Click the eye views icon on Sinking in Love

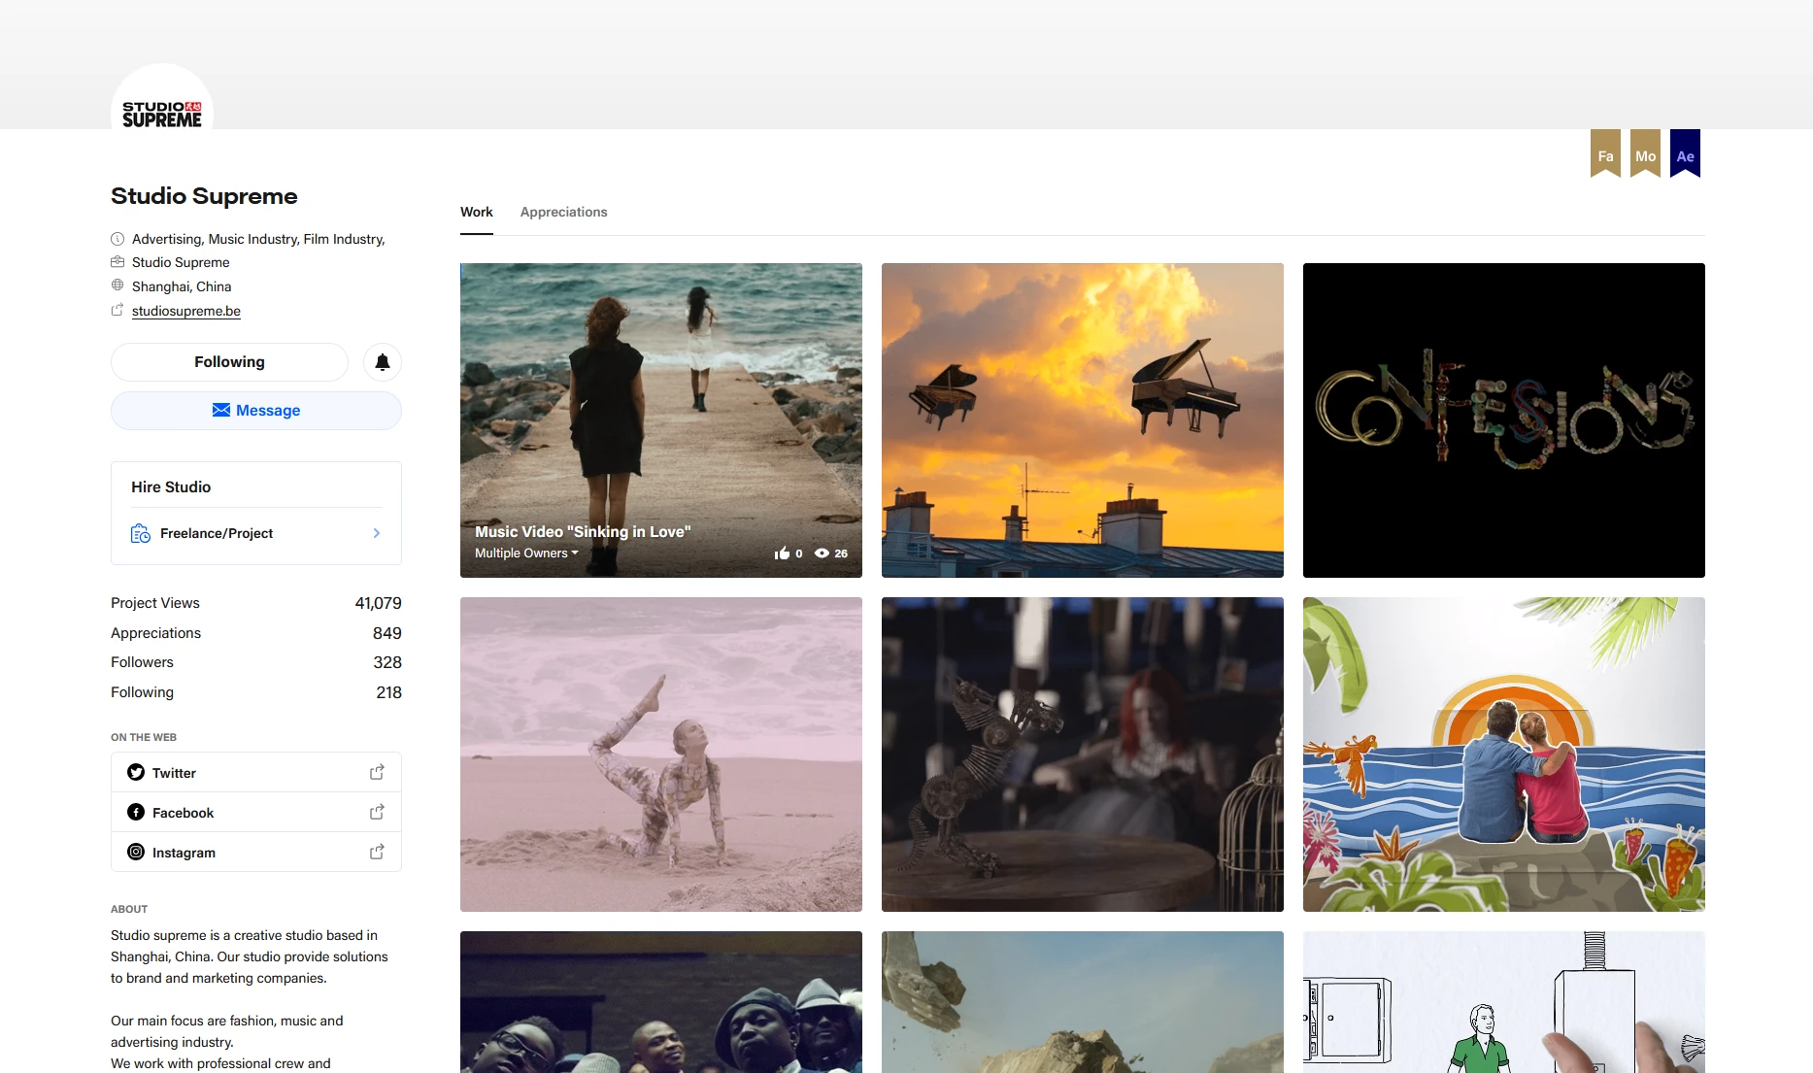tap(822, 553)
